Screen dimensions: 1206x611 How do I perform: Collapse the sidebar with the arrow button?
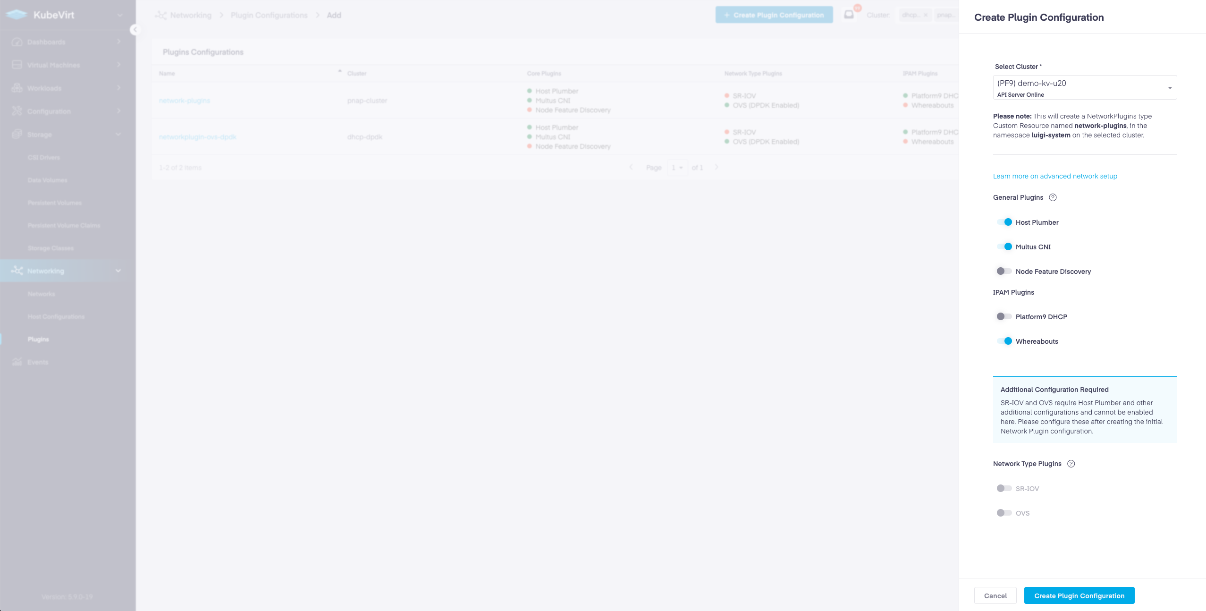pos(135,30)
